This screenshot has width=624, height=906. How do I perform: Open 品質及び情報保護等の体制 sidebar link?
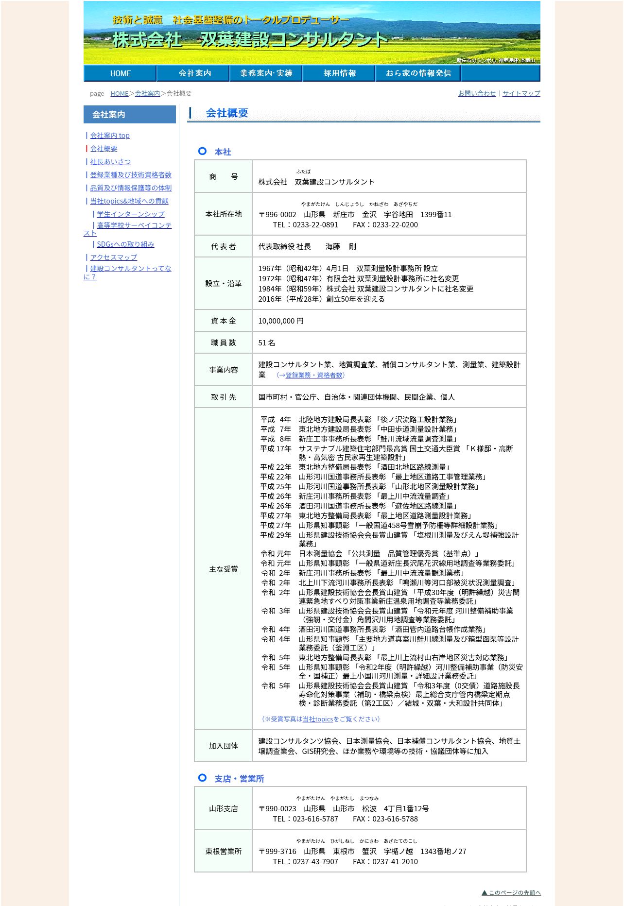tap(131, 188)
